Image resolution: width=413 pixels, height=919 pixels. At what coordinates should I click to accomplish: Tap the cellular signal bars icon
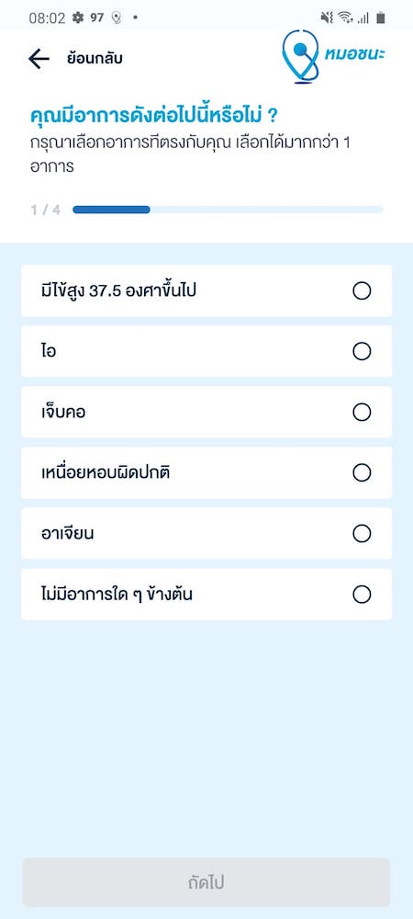click(363, 18)
